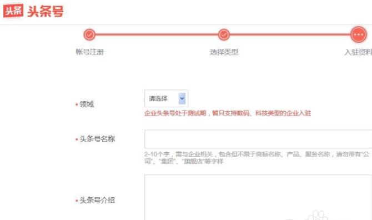Image resolution: width=372 pixels, height=220 pixels.
Task: Click the 领域 field label
Action: (87, 104)
